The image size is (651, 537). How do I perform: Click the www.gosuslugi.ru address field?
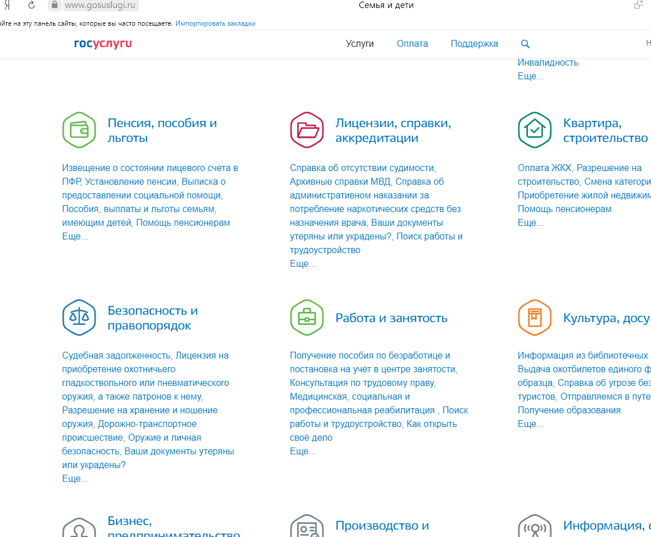[100, 5]
